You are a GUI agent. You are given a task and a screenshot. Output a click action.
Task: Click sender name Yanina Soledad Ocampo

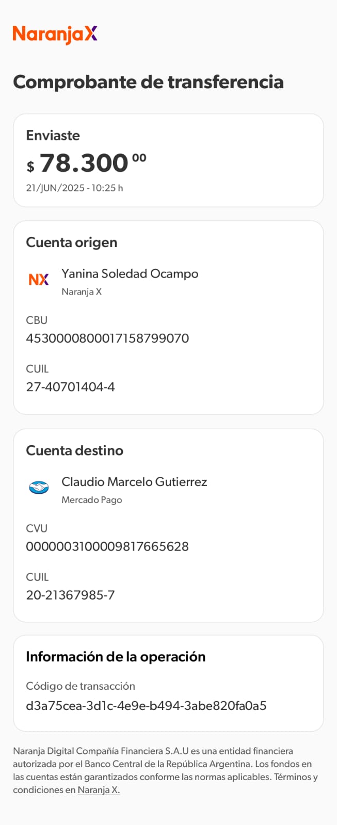coord(130,273)
